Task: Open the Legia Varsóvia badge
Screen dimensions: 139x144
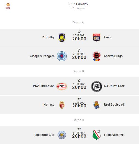Action: coord(97,135)
